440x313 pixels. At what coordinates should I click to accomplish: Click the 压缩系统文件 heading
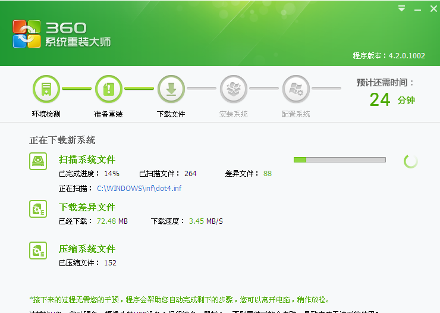pyautogui.click(x=87, y=249)
